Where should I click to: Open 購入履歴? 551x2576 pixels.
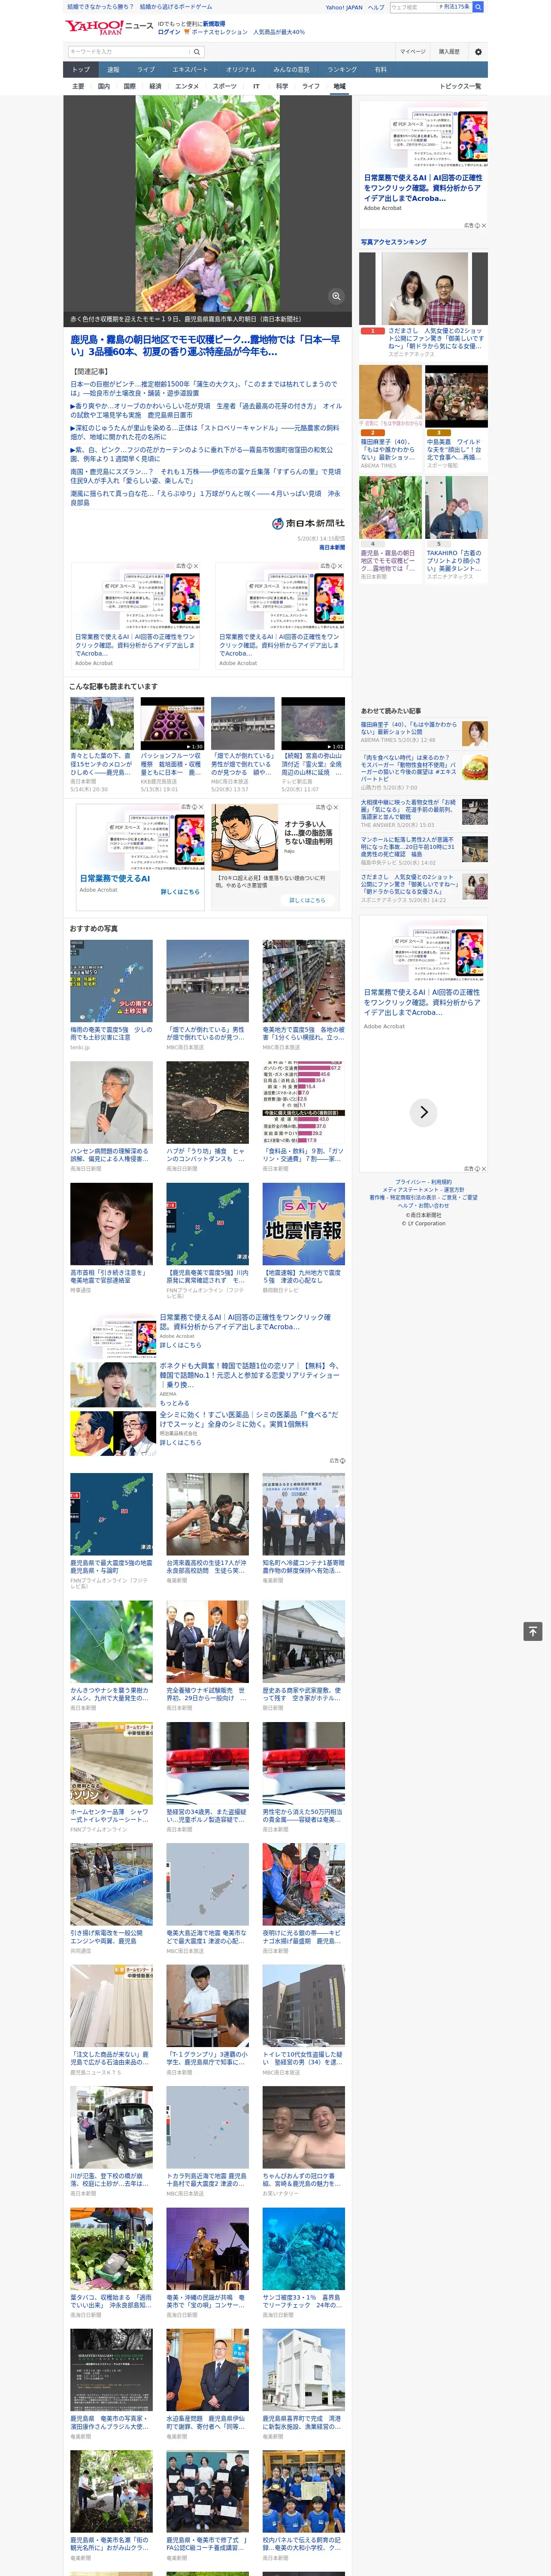[449, 51]
